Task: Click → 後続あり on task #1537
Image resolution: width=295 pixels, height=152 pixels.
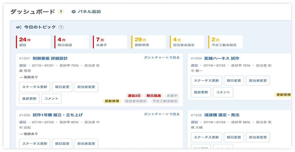Action: 28,77
